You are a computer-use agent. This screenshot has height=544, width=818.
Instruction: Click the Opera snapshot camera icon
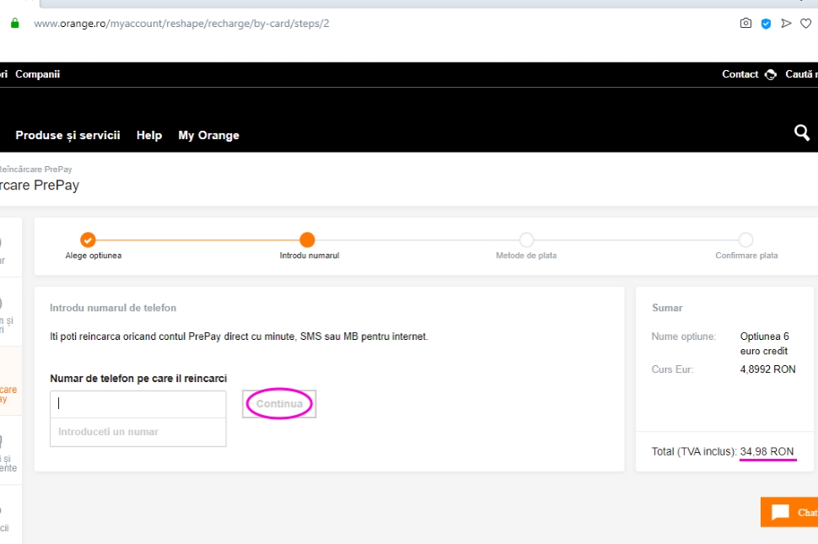pos(745,24)
